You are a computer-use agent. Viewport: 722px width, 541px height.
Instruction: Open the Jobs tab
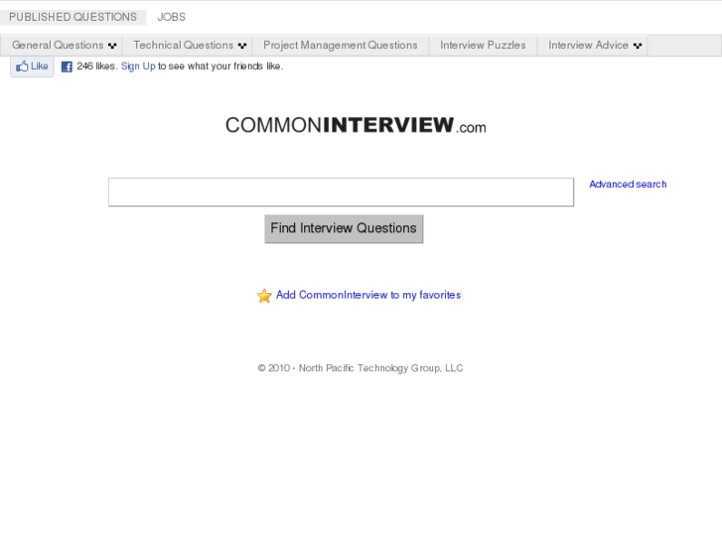[x=171, y=17]
